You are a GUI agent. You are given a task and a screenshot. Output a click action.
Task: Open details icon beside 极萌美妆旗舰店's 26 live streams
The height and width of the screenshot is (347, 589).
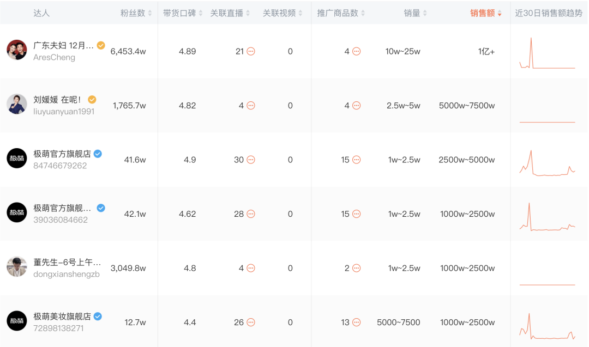pos(251,322)
